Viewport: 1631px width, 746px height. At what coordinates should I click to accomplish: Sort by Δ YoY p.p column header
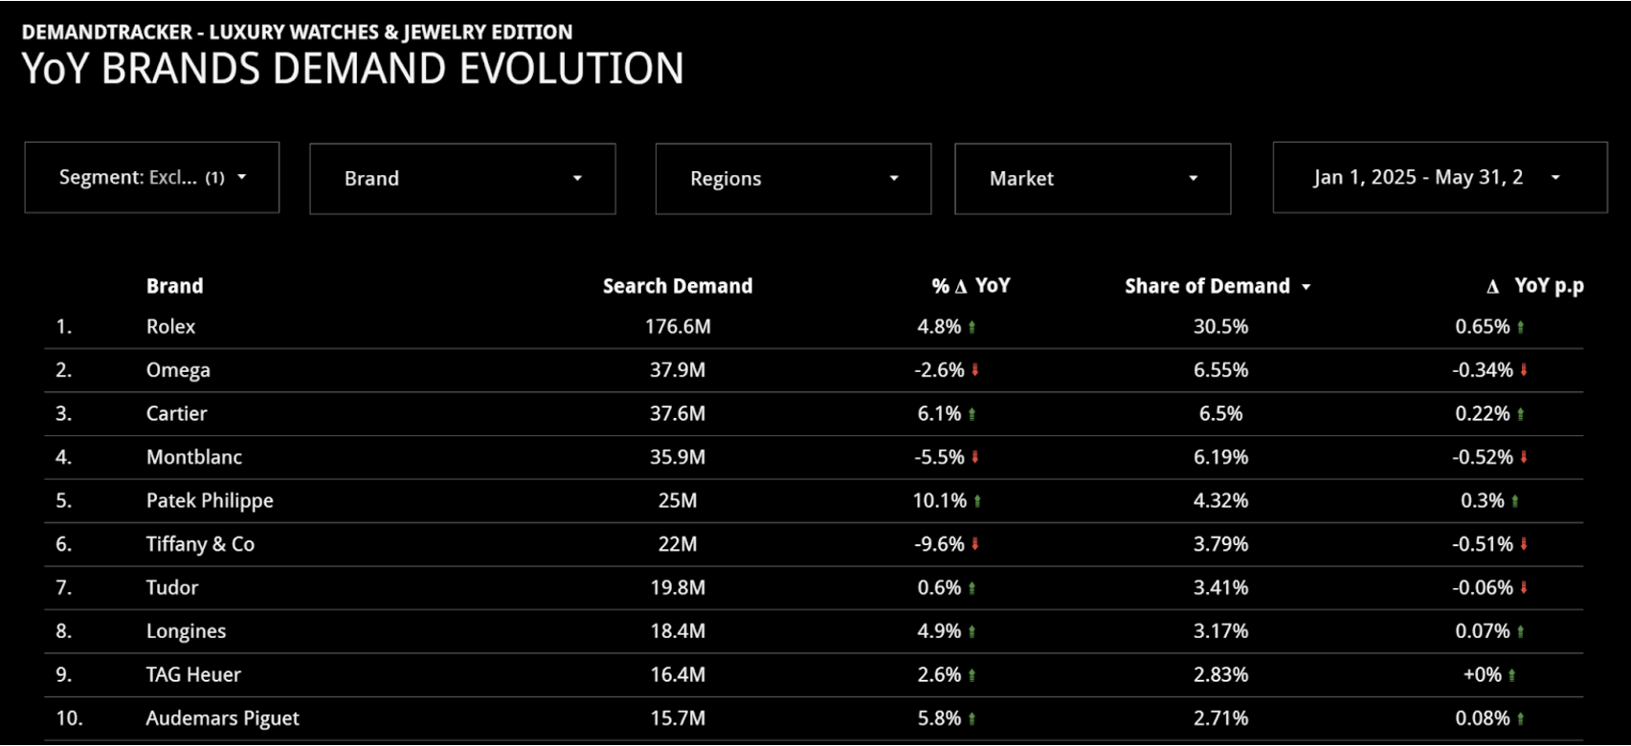click(1535, 286)
